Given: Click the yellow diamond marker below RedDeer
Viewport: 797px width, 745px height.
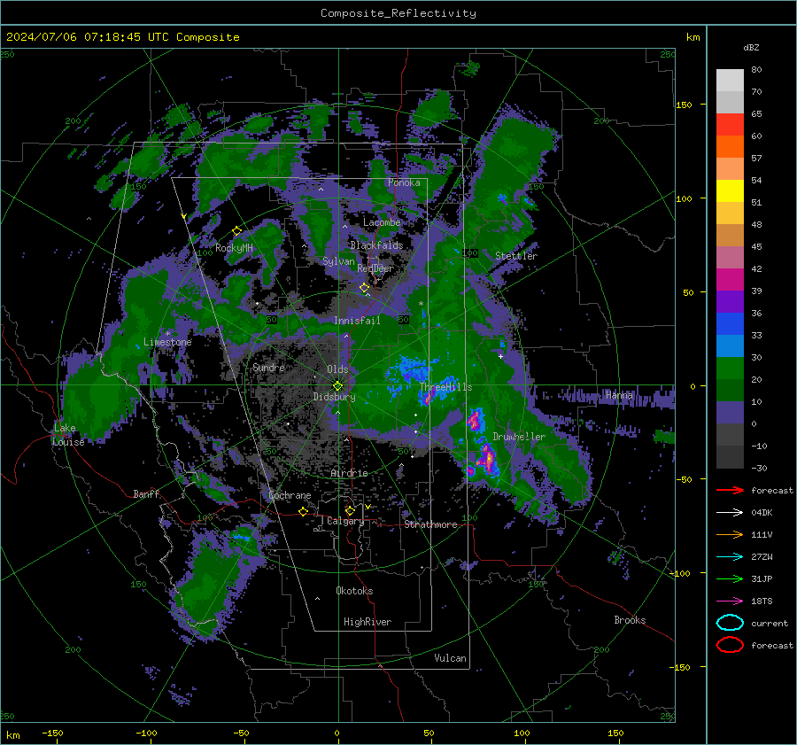Looking at the screenshot, I should coord(364,288).
